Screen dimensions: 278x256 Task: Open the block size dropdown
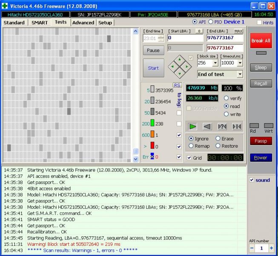coord(215,63)
